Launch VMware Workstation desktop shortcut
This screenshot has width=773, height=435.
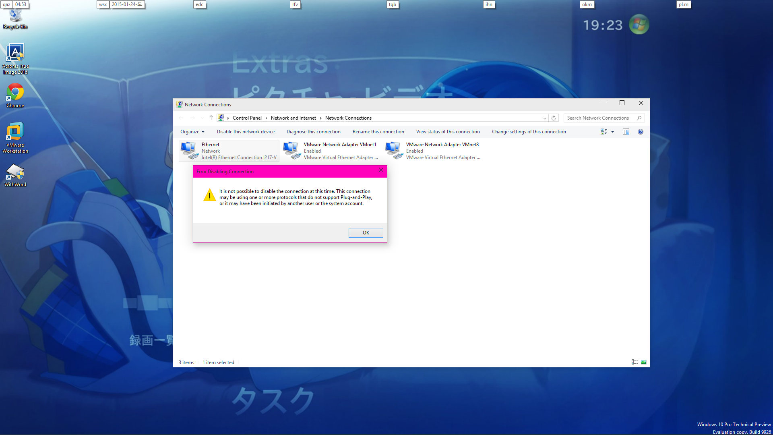15,137
